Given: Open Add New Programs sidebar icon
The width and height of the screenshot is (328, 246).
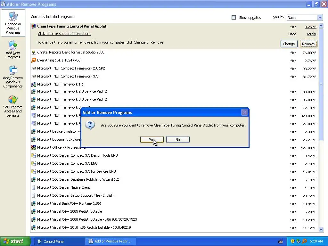Looking at the screenshot, I should point(13,50).
